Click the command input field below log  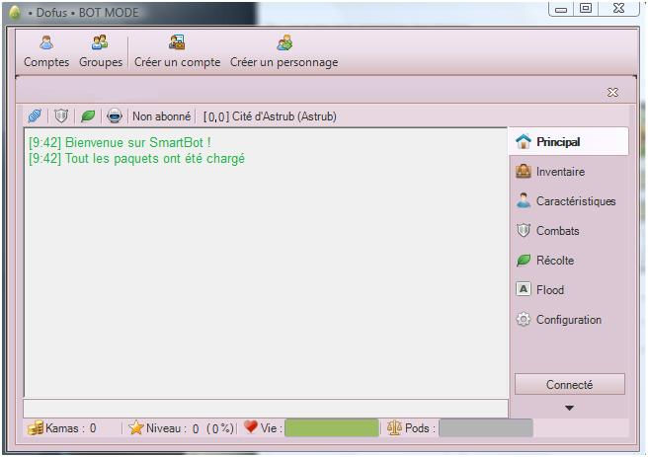(x=266, y=409)
